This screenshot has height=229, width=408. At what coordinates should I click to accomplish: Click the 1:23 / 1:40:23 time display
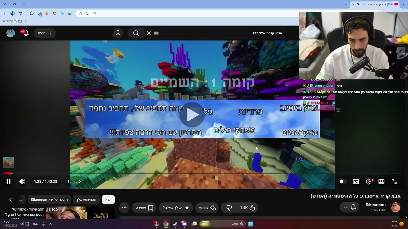(x=46, y=182)
